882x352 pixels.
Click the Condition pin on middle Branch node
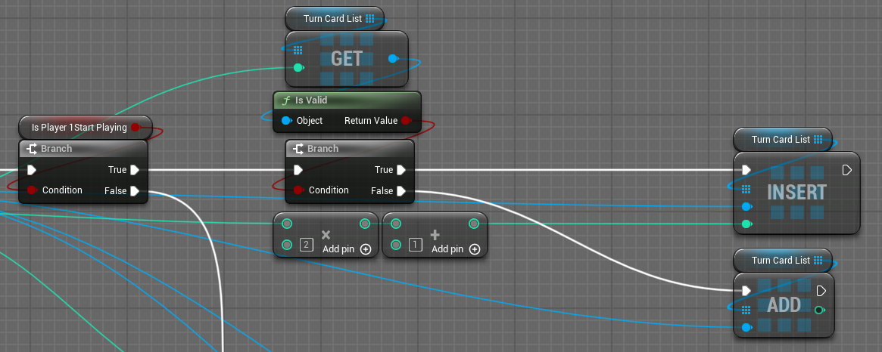pyautogui.click(x=298, y=190)
